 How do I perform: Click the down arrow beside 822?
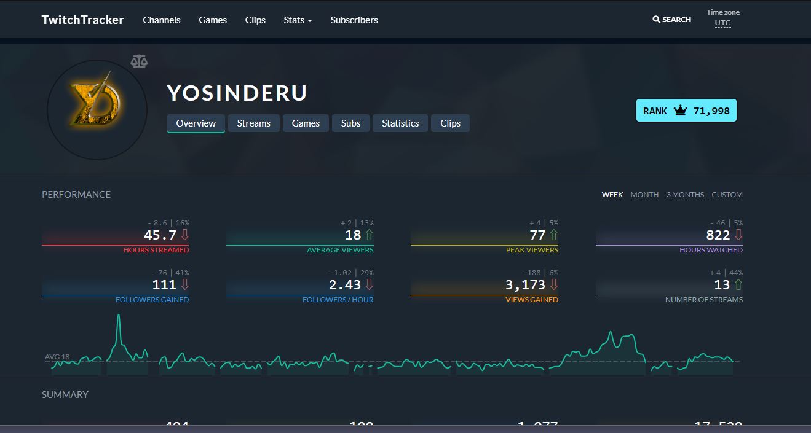pos(738,235)
